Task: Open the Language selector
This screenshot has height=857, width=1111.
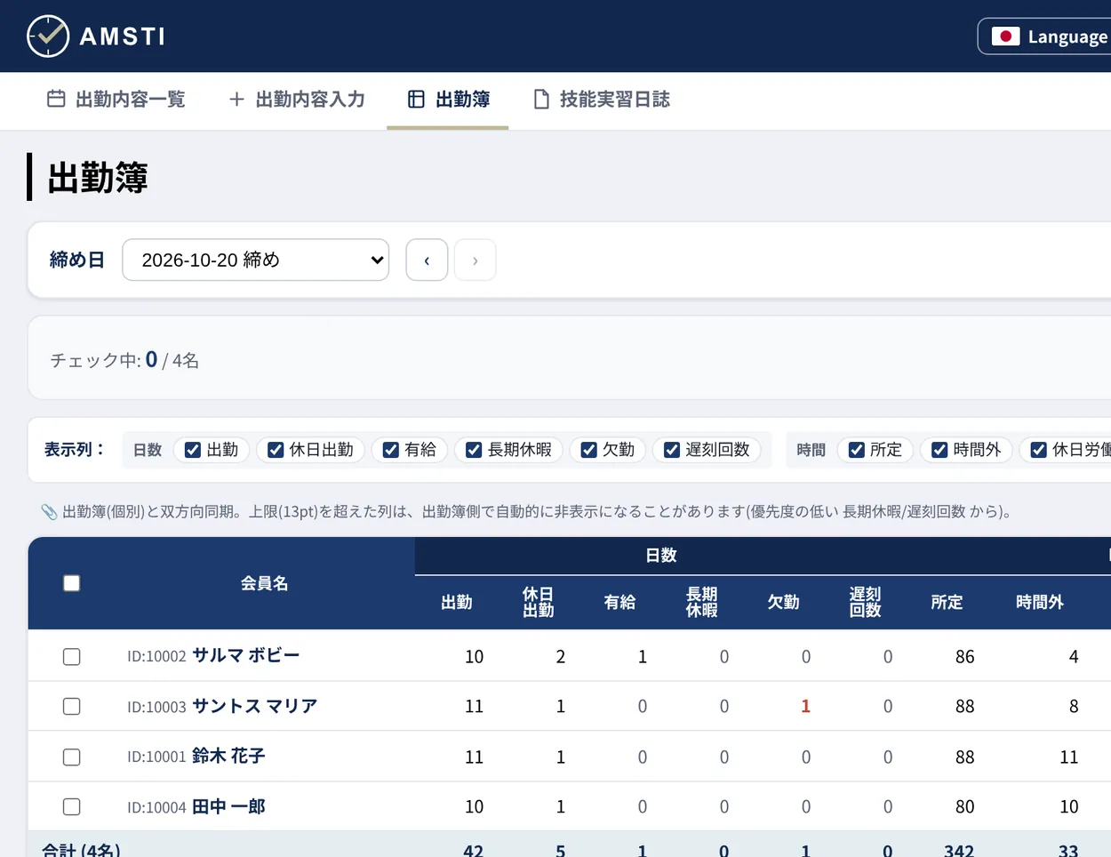Action: 1045,36
